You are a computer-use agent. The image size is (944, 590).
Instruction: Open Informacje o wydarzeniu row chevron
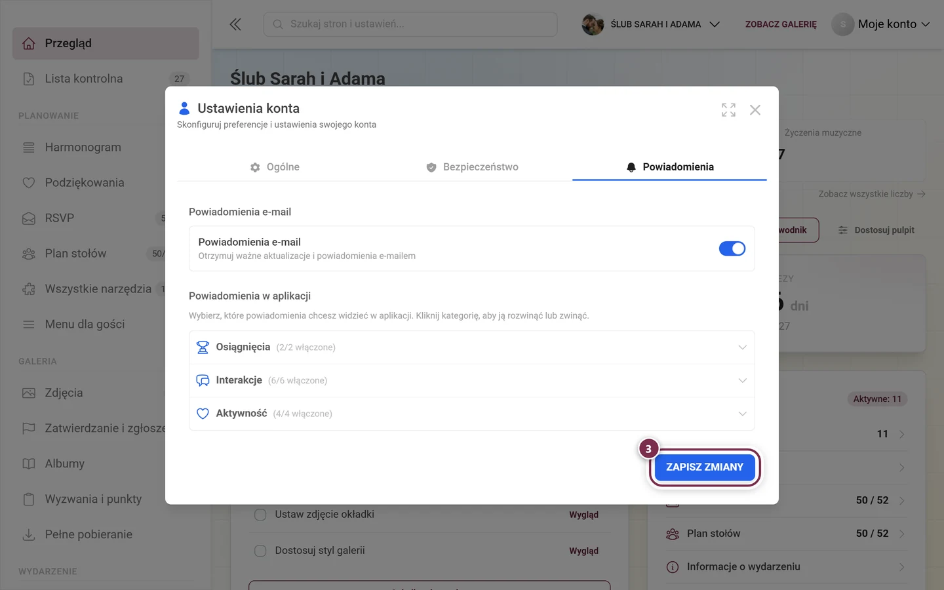pyautogui.click(x=902, y=567)
